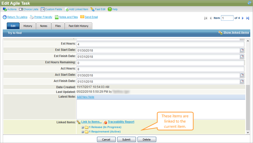Click the vertical scrollbar down arrow
Image resolution: width=253 pixels, height=143 pixels.
[248, 133]
